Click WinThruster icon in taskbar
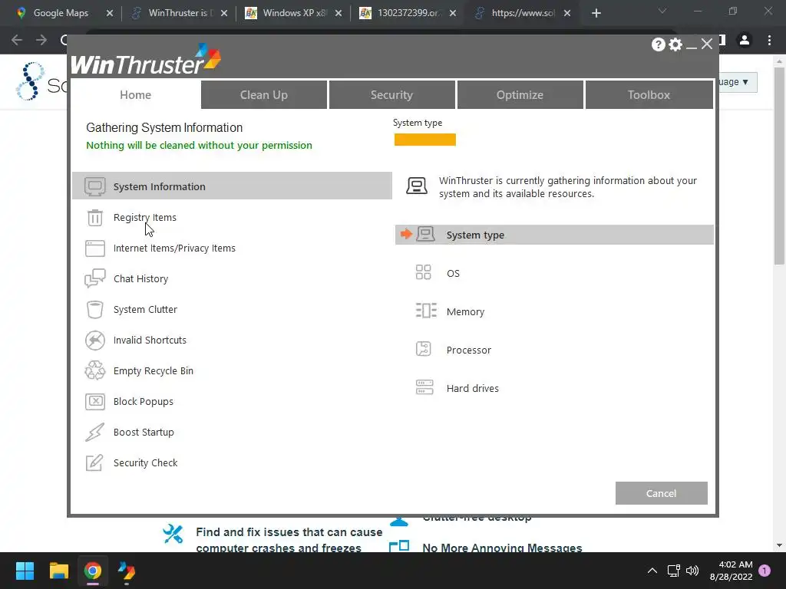This screenshot has height=589, width=786. (x=127, y=571)
